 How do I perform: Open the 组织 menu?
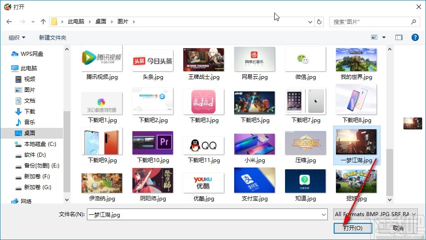pos(17,37)
